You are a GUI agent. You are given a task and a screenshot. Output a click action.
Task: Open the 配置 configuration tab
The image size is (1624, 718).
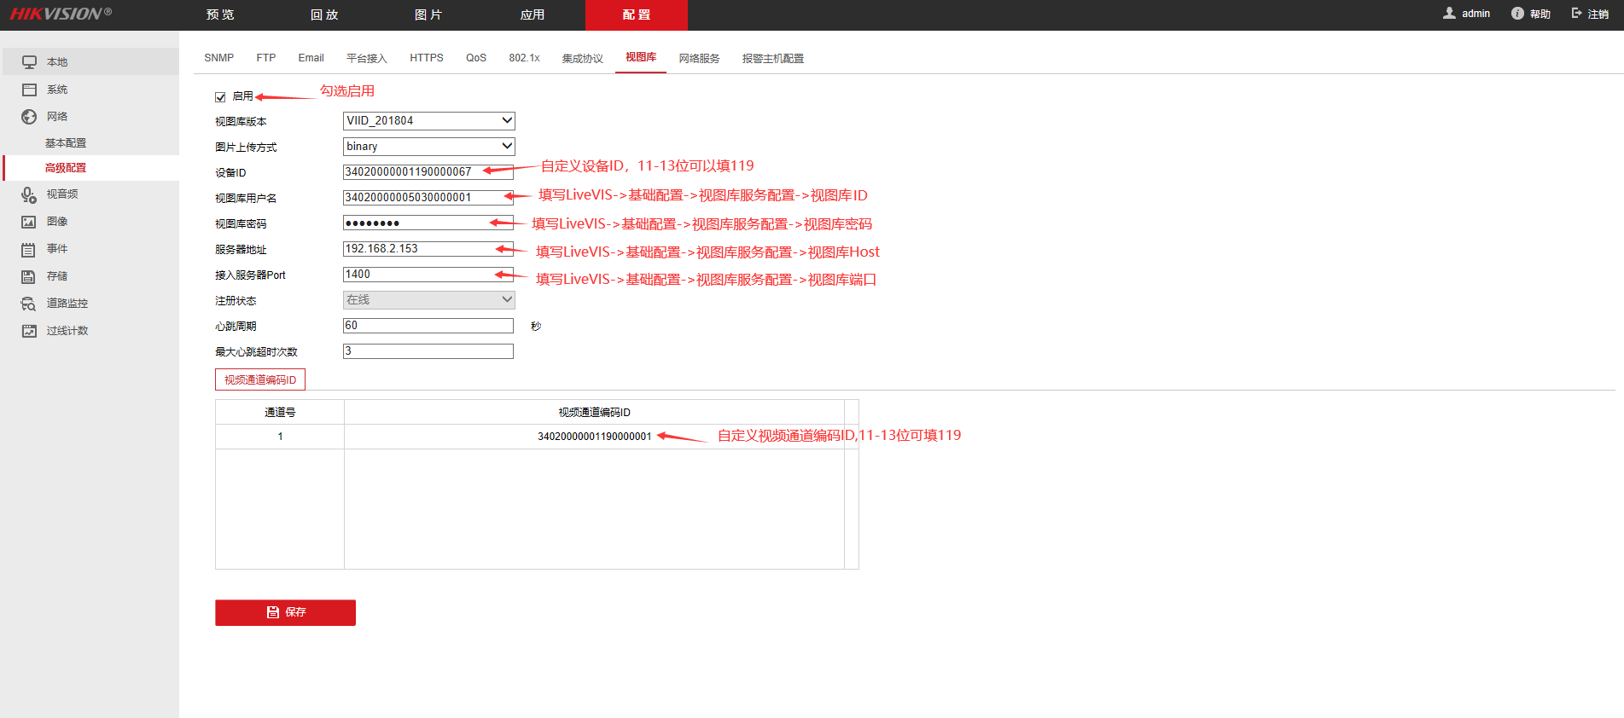(637, 14)
